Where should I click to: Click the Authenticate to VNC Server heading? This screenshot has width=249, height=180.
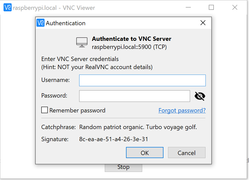pyautogui.click(x=131, y=39)
